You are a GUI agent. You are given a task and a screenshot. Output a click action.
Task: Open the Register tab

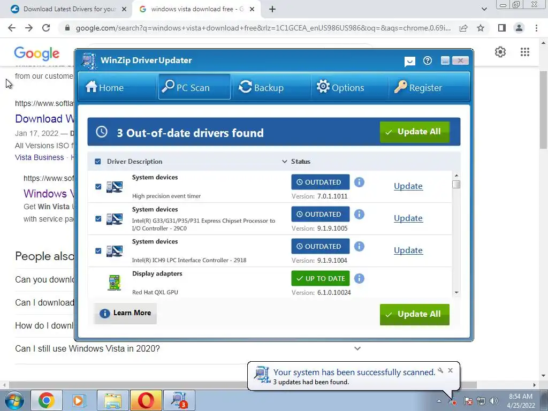click(418, 87)
